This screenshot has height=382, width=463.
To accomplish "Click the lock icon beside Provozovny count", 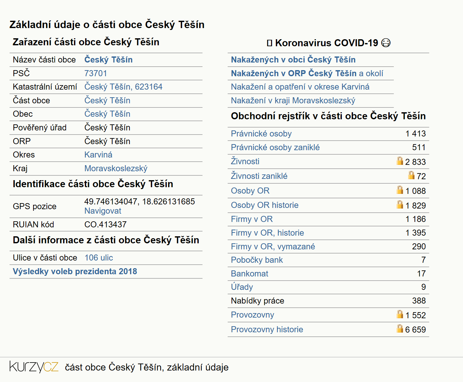I will click(400, 314).
